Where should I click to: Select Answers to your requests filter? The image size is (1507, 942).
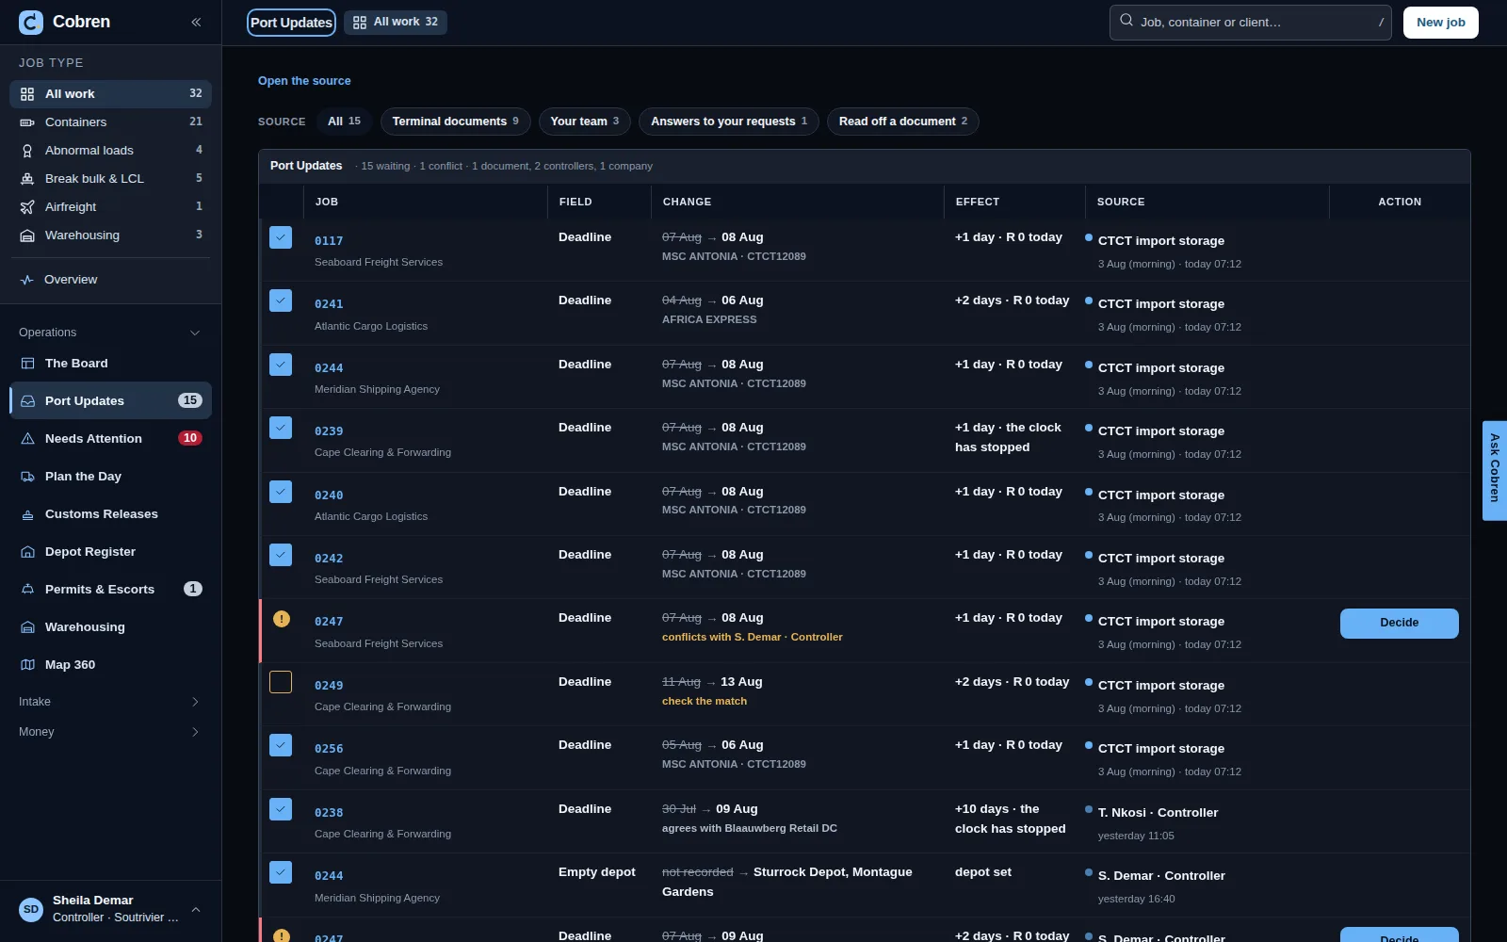(x=728, y=122)
